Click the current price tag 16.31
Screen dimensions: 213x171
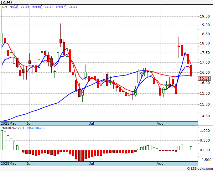pyautogui.click(x=205, y=78)
